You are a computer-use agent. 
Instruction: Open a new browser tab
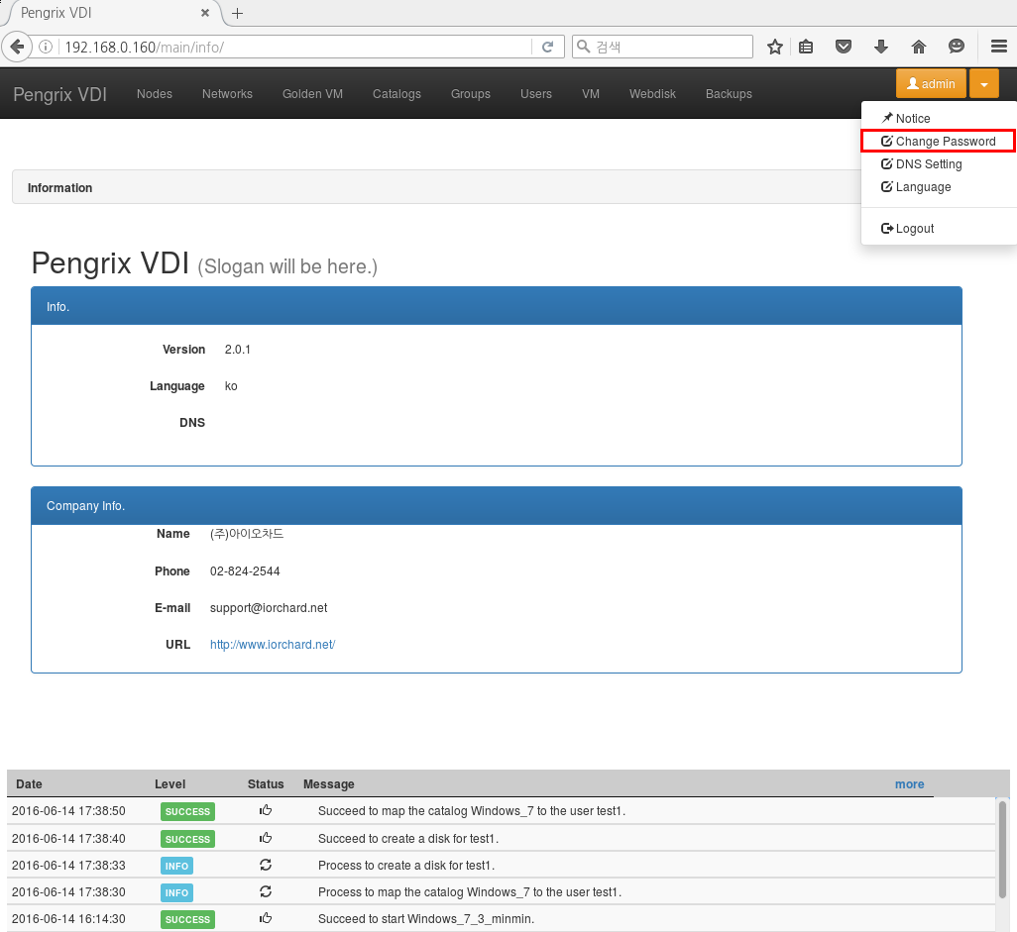(x=237, y=13)
